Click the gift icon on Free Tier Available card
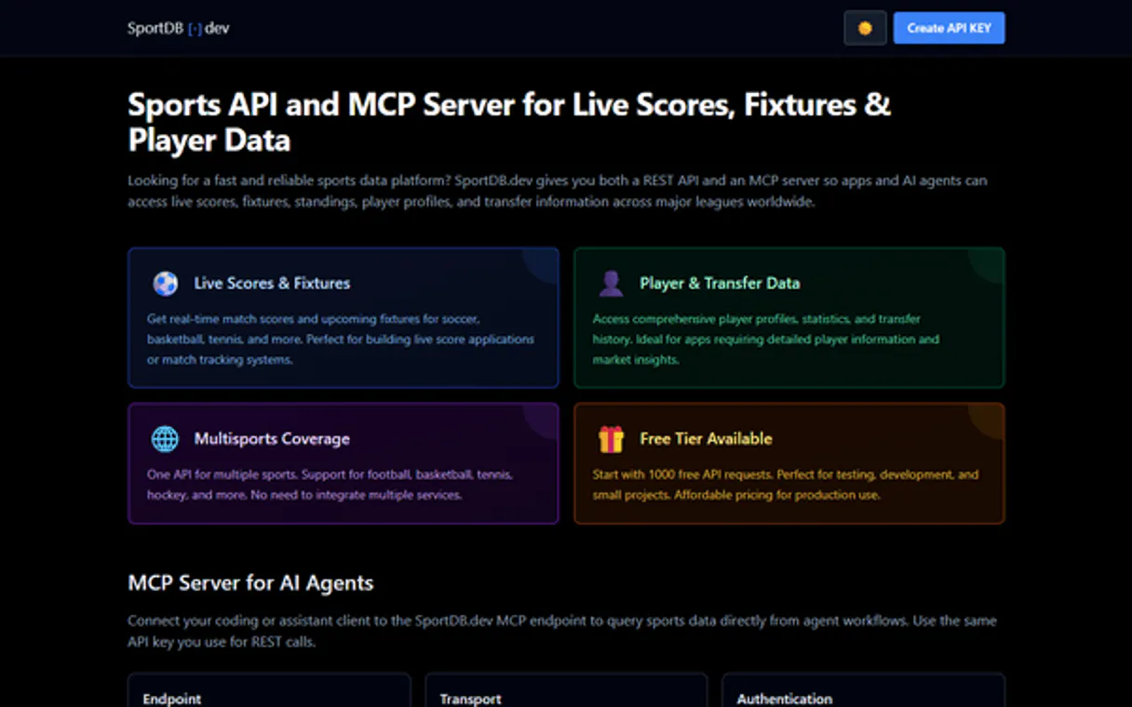1132x707 pixels. click(612, 437)
